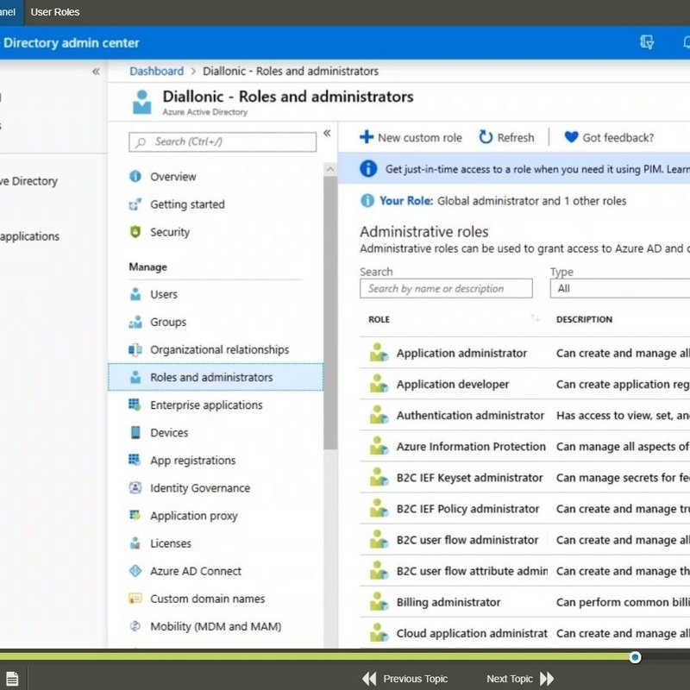Click the video progress slider handle
The height and width of the screenshot is (690, 690).
635,657
